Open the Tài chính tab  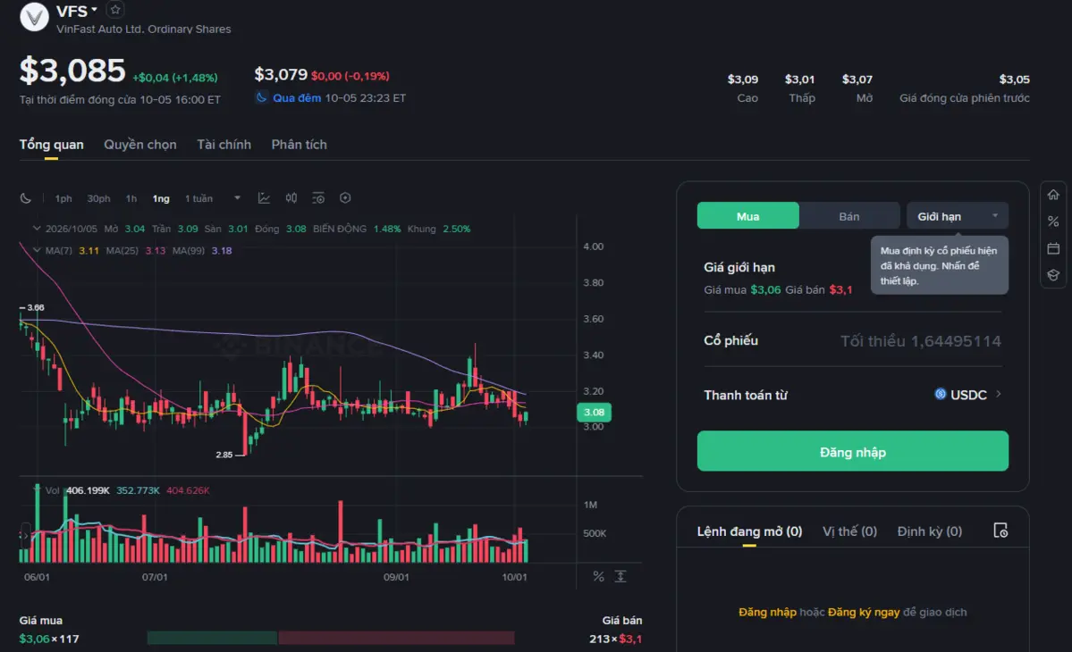pyautogui.click(x=224, y=145)
